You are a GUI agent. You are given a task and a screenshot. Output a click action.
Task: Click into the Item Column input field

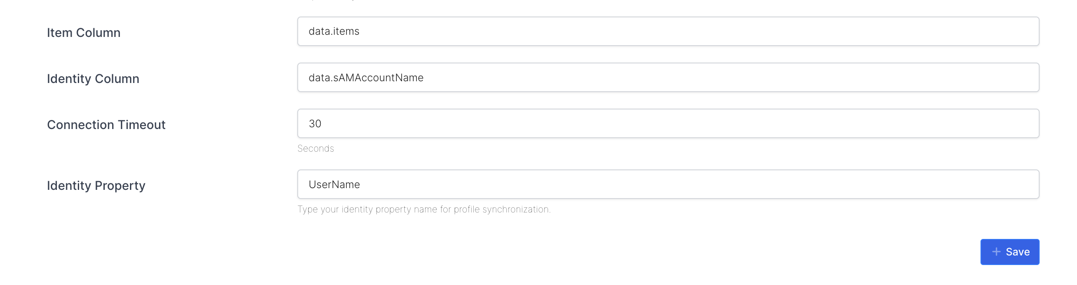668,31
